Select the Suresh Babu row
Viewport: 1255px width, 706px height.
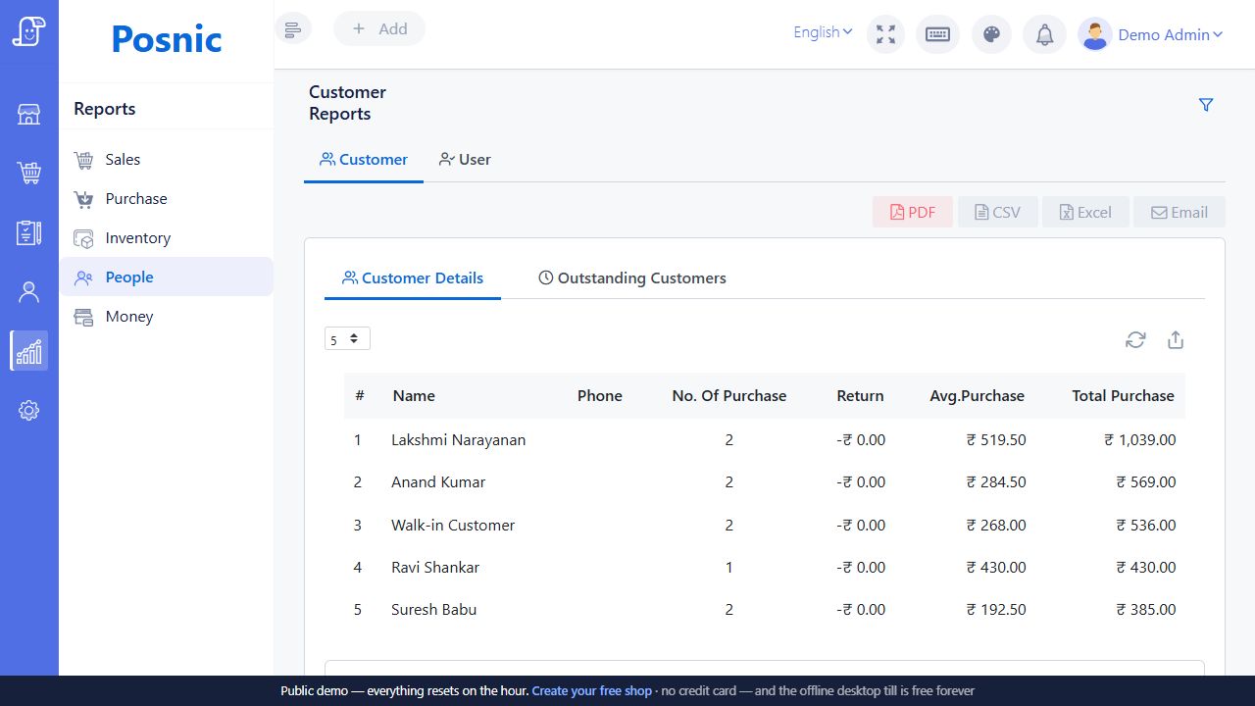(x=765, y=609)
